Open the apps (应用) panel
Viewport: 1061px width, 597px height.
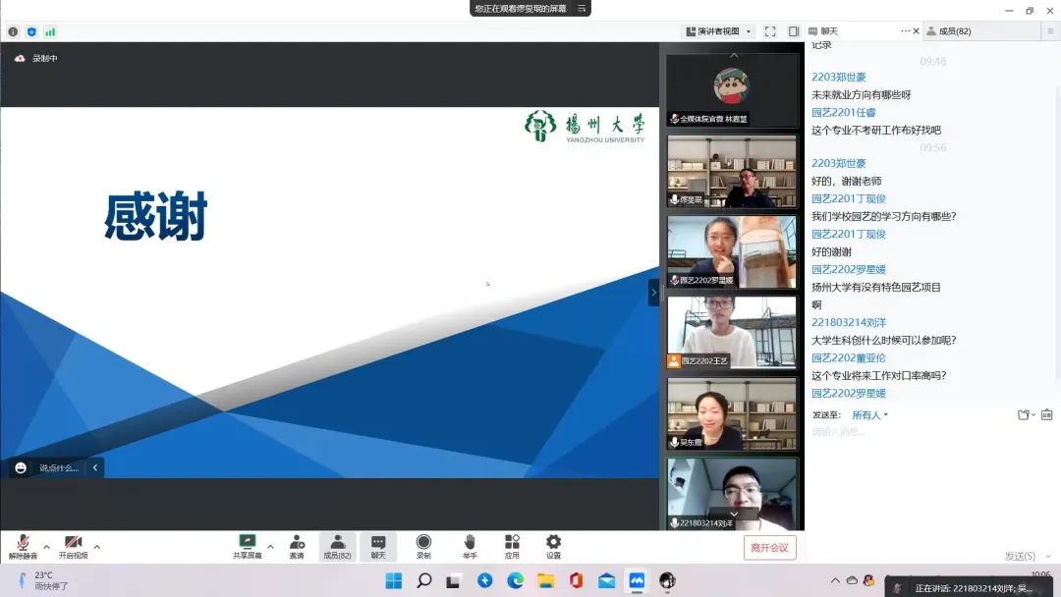click(x=512, y=546)
